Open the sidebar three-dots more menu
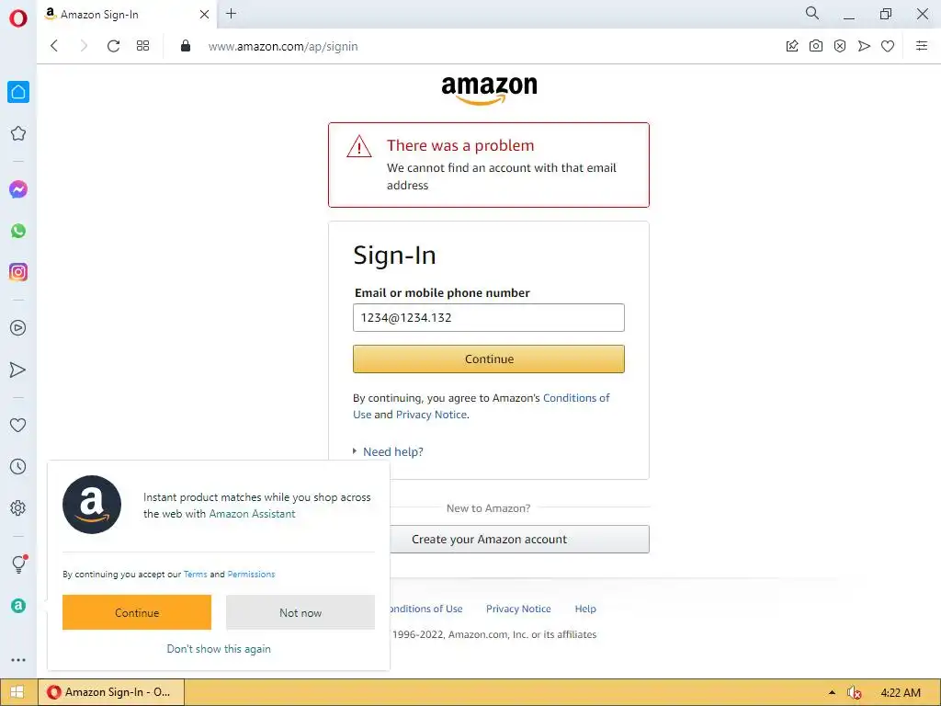The width and height of the screenshot is (941, 706). coord(18,660)
